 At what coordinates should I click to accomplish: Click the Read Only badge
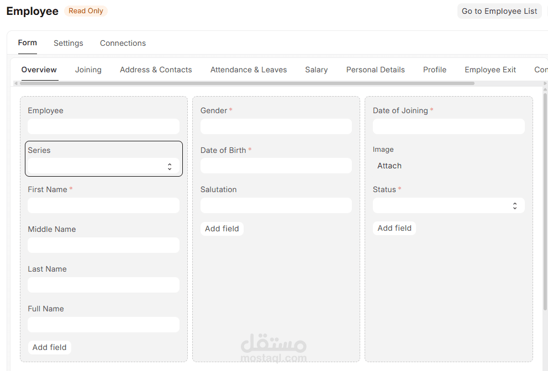[x=85, y=10]
